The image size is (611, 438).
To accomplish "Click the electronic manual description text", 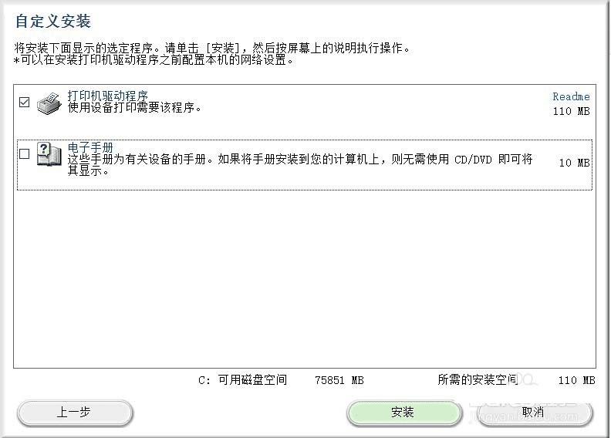I will [x=300, y=165].
